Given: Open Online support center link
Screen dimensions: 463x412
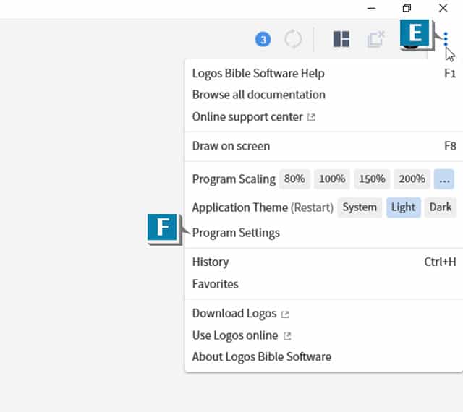Looking at the screenshot, I should (247, 116).
